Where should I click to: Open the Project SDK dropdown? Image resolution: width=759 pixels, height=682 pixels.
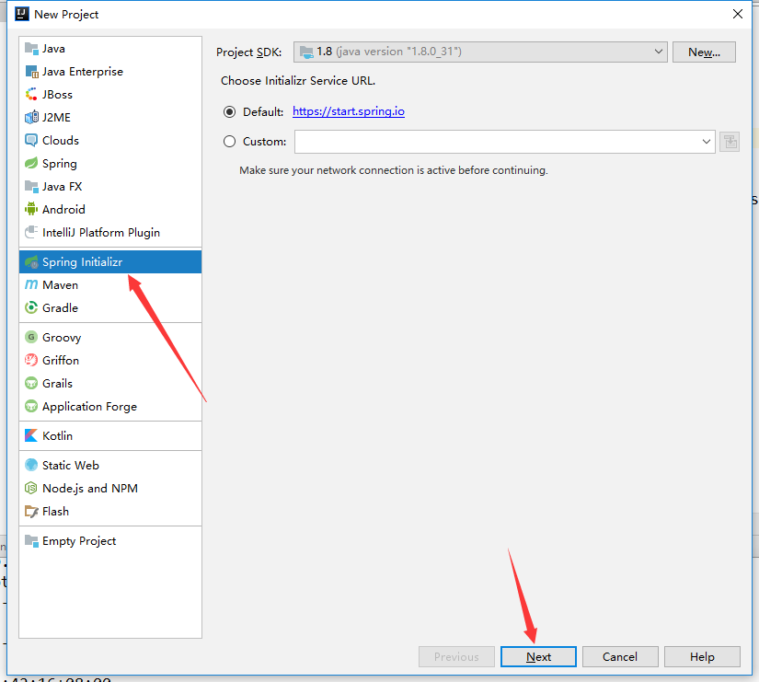click(x=480, y=52)
